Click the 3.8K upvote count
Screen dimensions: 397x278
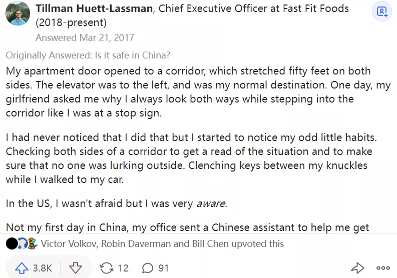tap(43, 268)
